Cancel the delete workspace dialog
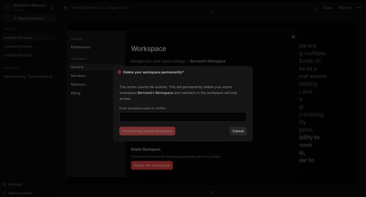 click(x=238, y=131)
